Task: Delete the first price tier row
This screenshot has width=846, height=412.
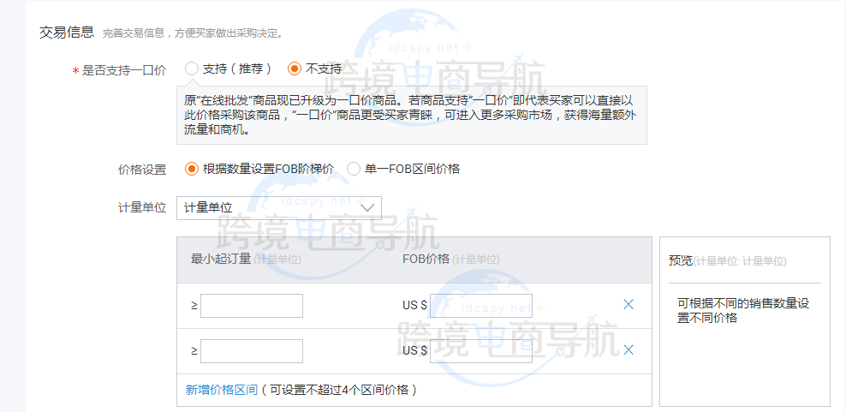Action: [629, 305]
